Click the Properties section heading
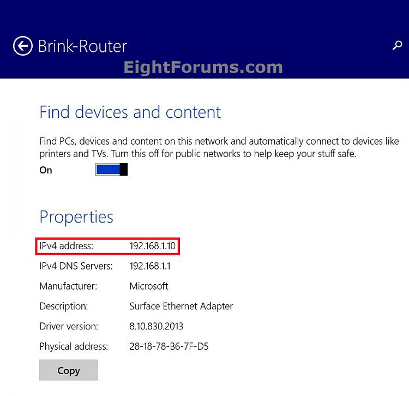 (x=76, y=217)
